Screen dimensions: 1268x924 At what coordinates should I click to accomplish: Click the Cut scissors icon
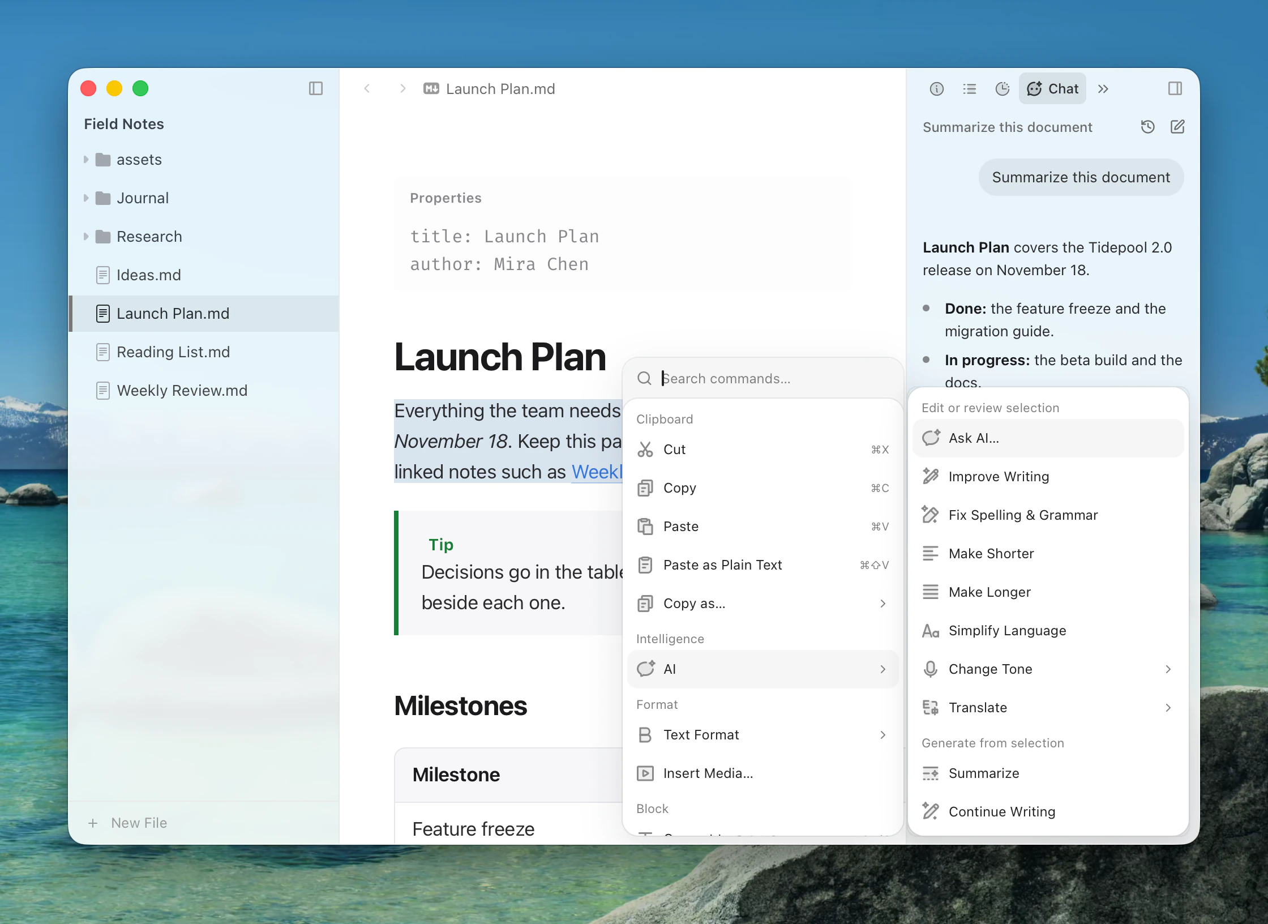pos(645,449)
